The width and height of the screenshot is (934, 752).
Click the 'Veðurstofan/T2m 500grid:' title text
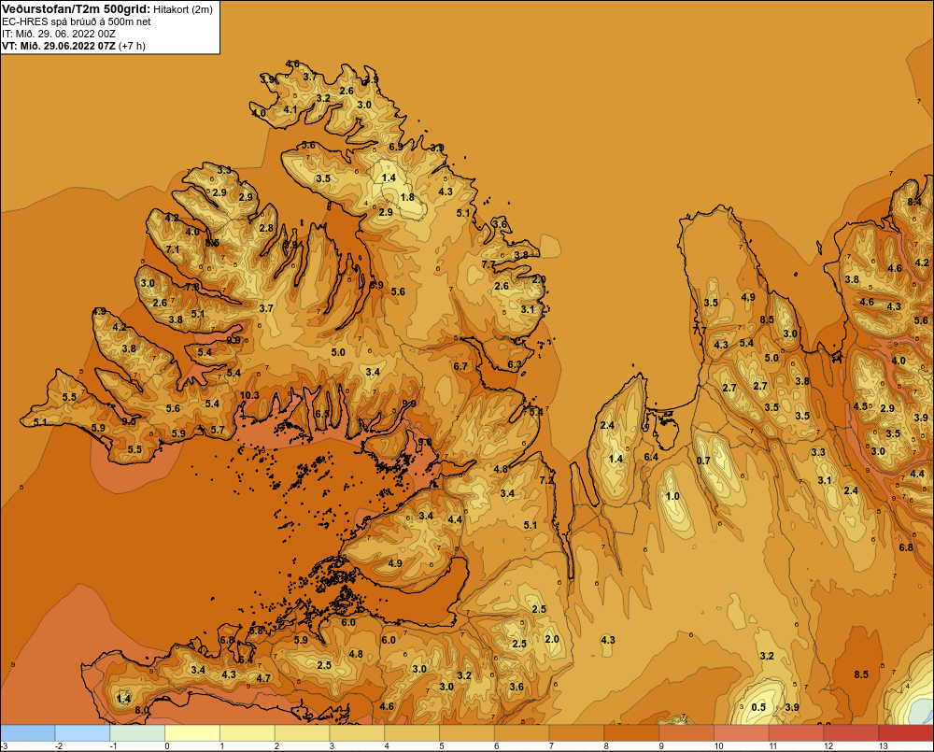tap(77, 9)
